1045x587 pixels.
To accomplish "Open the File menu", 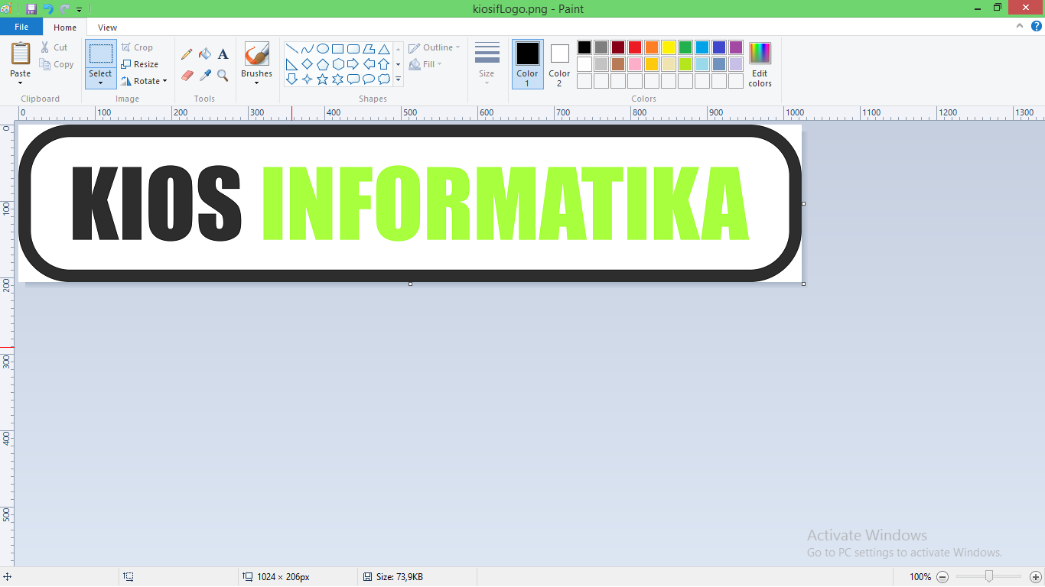I will click(x=21, y=27).
